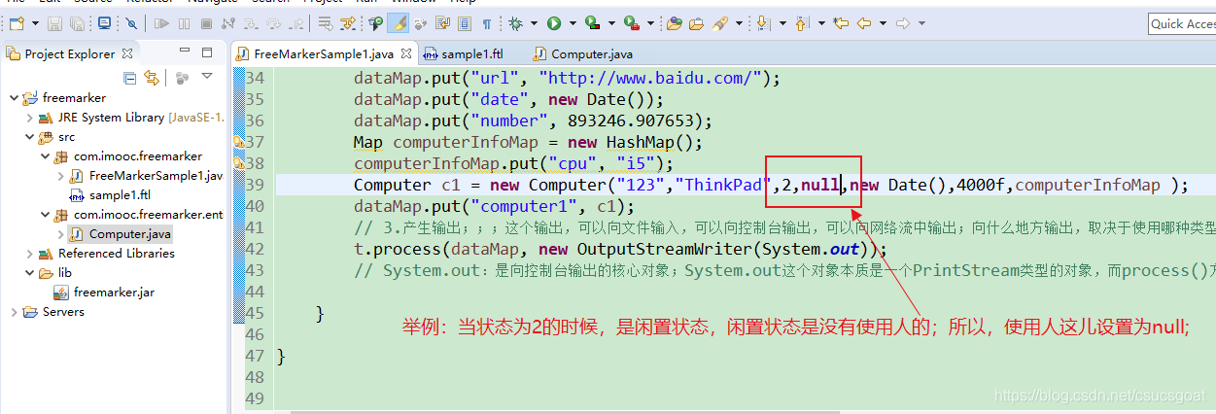Screen dimensions: 1216x414
Task: Toggle Show Whitespace Characters pilcrow icon
Action: point(486,24)
